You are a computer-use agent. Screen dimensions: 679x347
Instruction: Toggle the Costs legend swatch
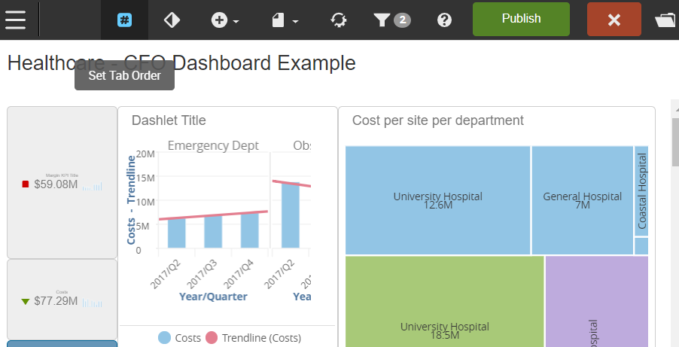(164, 338)
